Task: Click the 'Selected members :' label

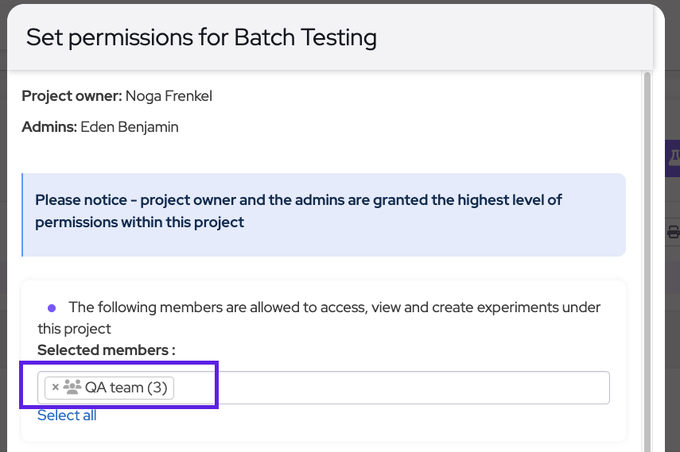Action: (x=107, y=350)
